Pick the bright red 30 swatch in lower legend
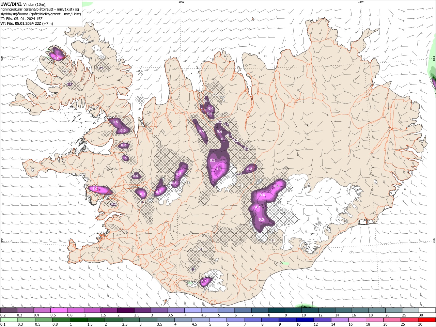Image resolution: width=436 pixels, height=327 pixels. click(427, 320)
